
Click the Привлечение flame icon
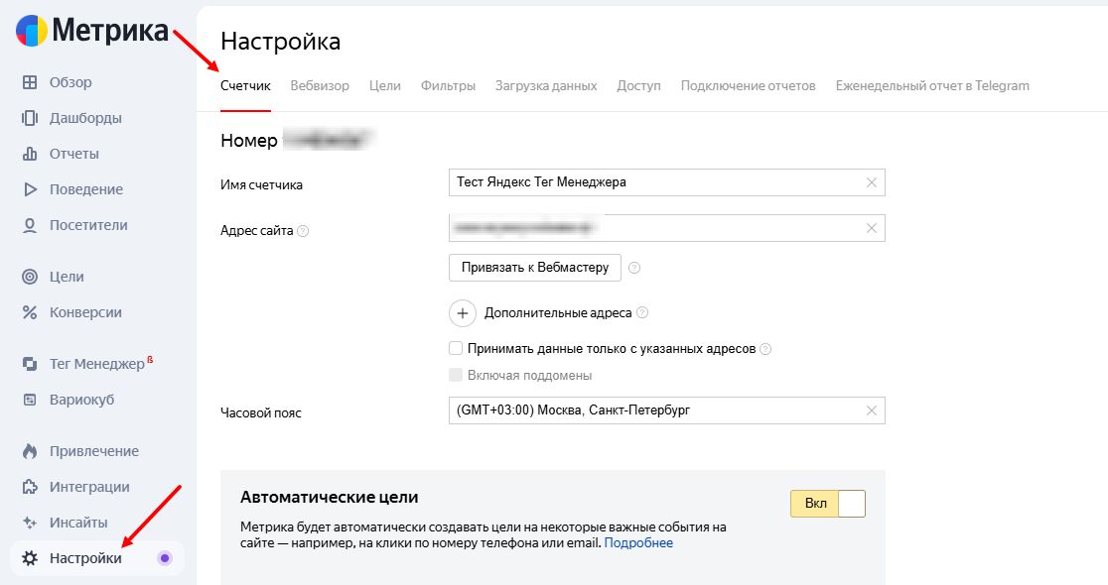(x=30, y=451)
